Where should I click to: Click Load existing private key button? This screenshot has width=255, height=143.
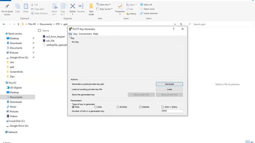click(x=169, y=89)
